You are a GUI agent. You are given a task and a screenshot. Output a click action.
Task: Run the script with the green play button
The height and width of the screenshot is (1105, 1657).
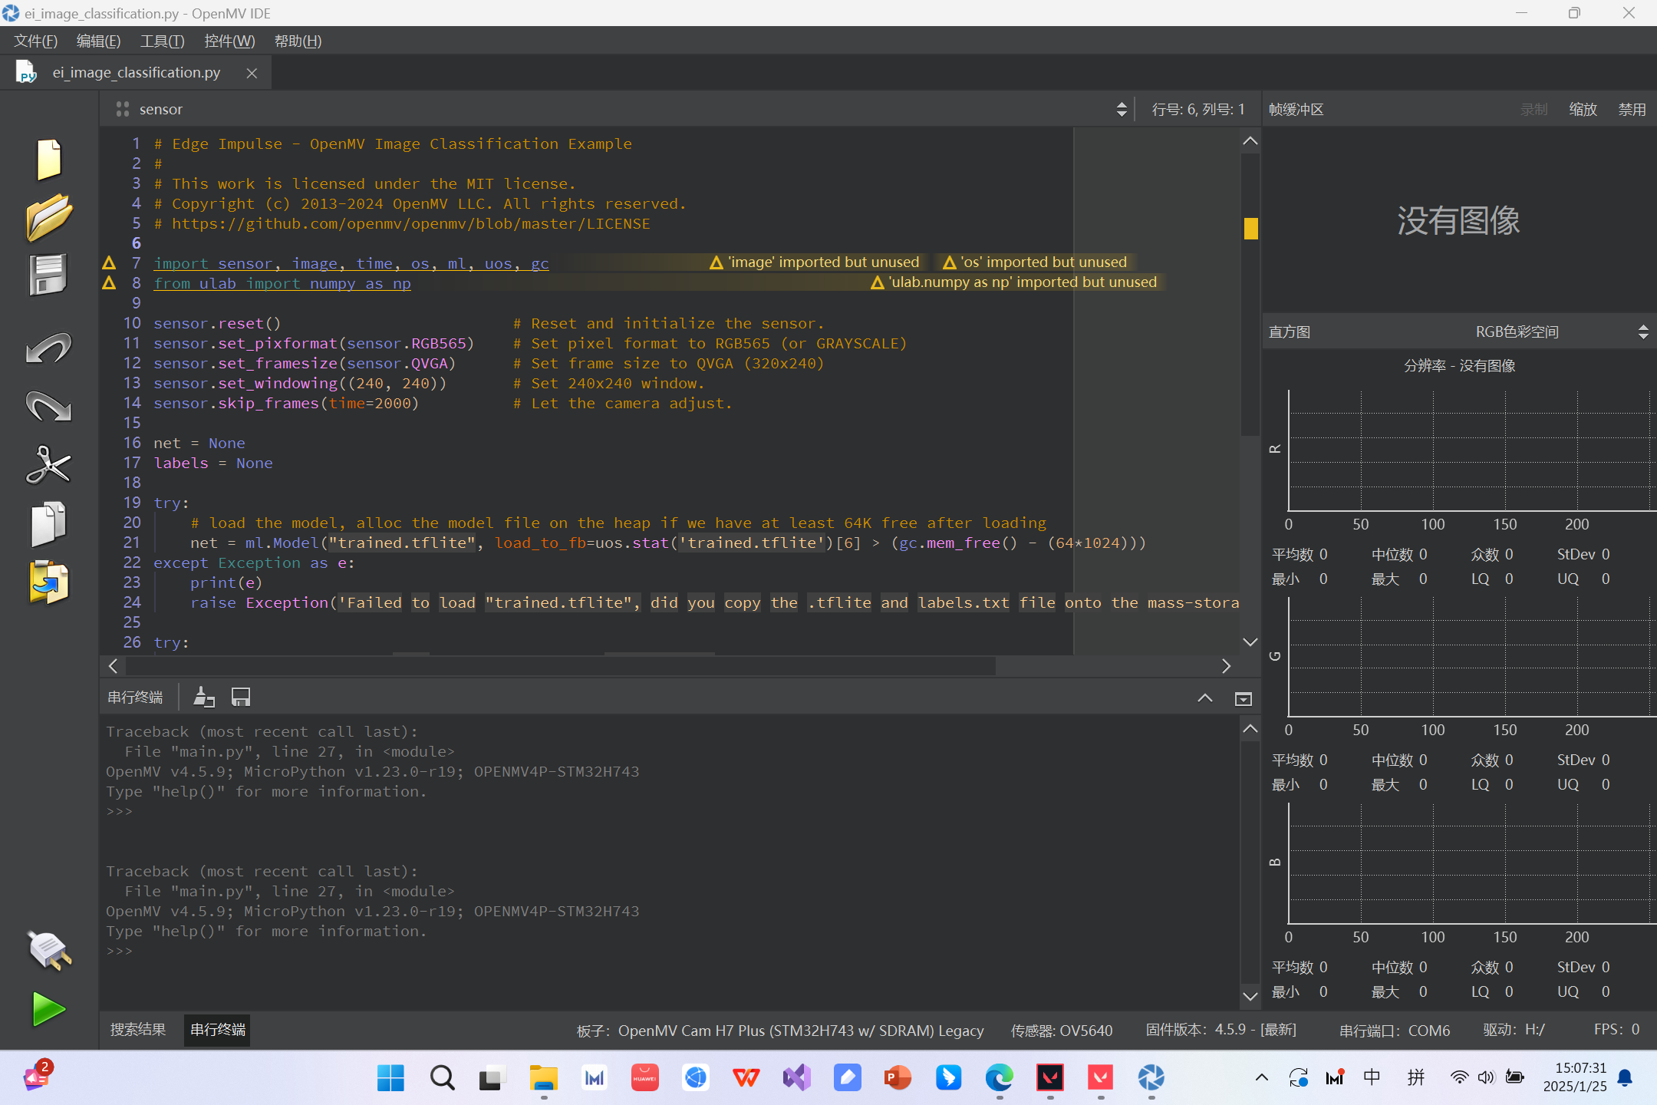pos(49,1009)
